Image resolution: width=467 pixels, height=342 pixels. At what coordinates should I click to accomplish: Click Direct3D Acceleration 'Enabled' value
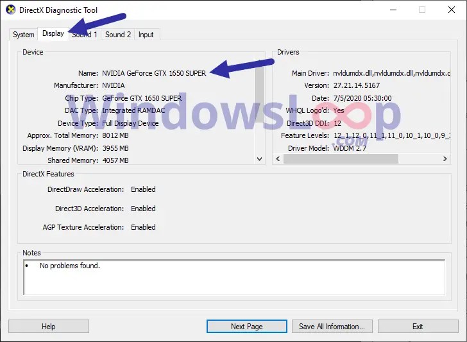[x=143, y=209]
